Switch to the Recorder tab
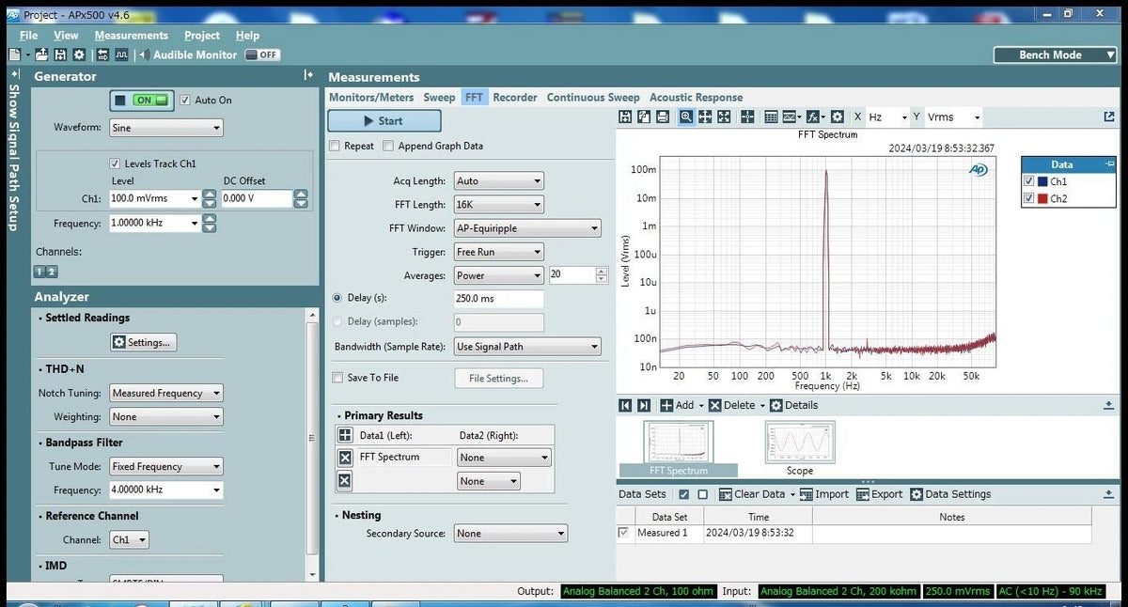Image resolution: width=1128 pixels, height=607 pixels. pos(514,97)
